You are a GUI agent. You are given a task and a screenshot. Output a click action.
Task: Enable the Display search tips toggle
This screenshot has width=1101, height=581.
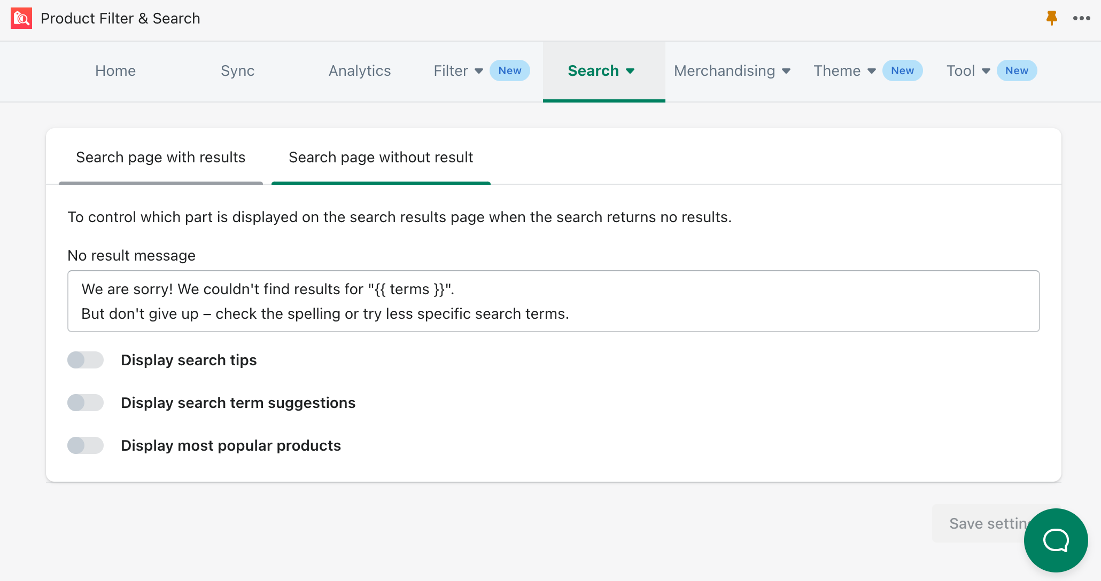point(86,360)
